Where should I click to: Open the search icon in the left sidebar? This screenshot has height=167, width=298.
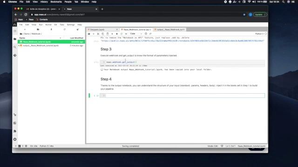click(15, 47)
